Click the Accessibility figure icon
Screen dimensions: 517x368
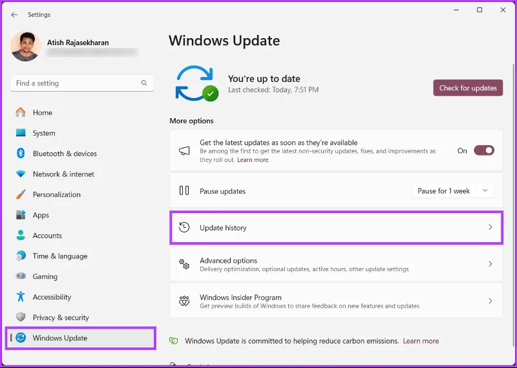(21, 296)
